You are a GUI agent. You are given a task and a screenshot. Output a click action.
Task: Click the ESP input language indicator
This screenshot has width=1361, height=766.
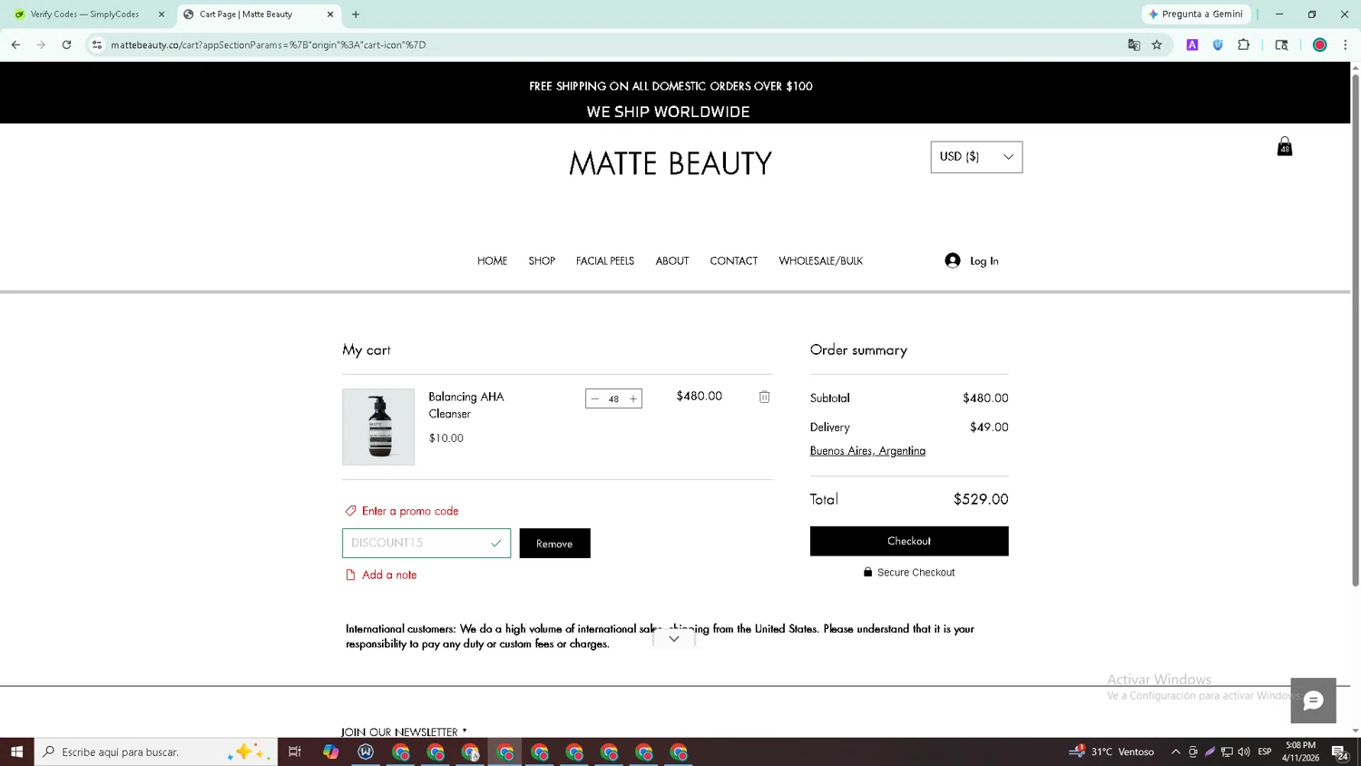point(1265,751)
